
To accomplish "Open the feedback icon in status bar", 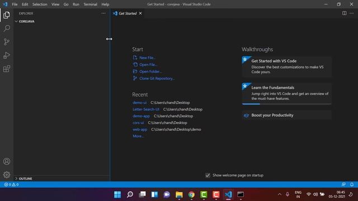I will 343,185.
